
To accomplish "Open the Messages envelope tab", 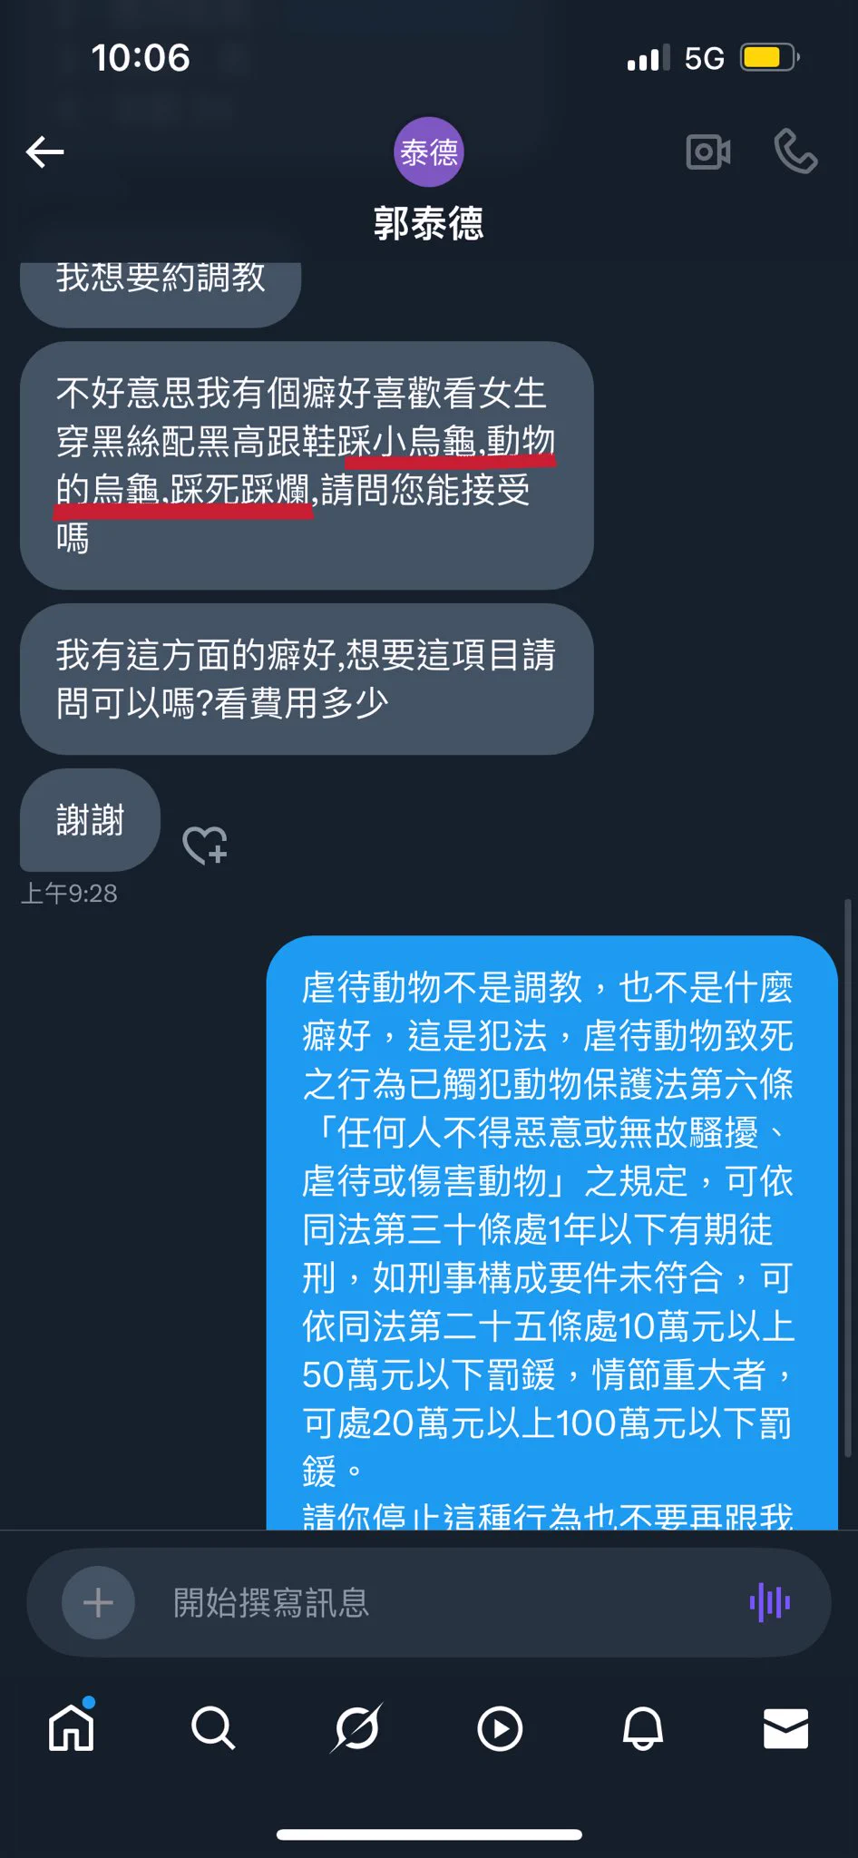I will [x=785, y=1728].
